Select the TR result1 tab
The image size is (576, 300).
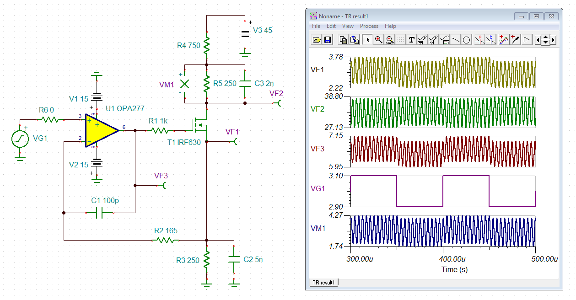pos(324,283)
